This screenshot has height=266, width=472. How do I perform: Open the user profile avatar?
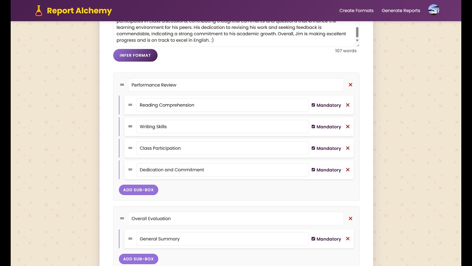coord(434,10)
